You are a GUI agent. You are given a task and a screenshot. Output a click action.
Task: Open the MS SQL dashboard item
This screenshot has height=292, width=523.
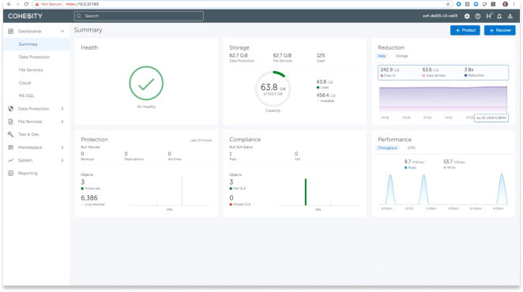[x=26, y=95]
